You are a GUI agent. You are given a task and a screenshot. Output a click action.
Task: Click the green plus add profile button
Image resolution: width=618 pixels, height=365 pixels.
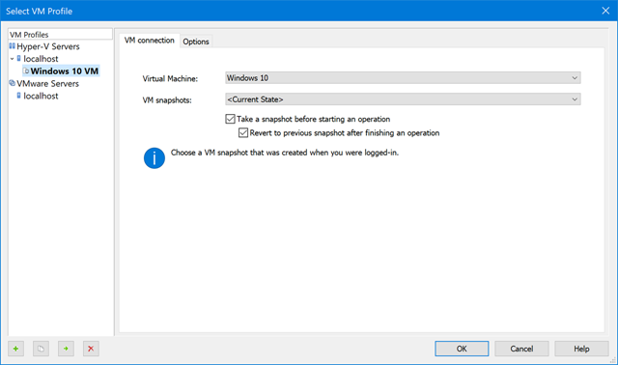point(15,349)
